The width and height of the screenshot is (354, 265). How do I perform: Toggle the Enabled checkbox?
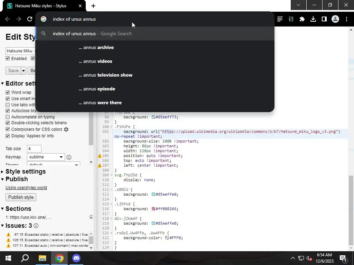point(8,58)
